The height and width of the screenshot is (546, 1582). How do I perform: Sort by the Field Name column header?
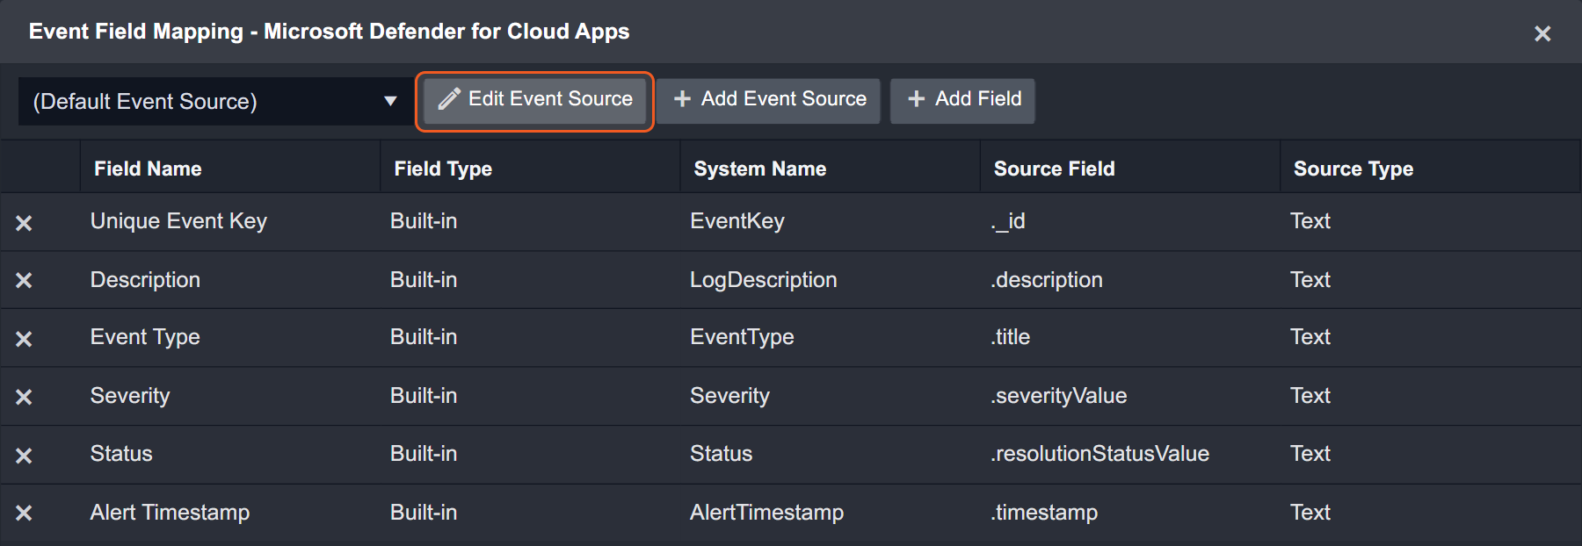click(148, 169)
